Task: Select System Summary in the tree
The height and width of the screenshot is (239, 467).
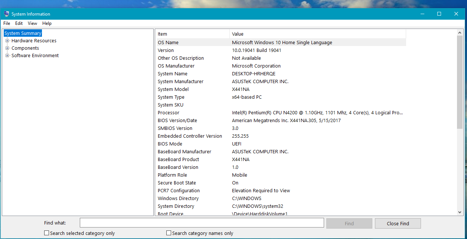Action: pos(23,33)
